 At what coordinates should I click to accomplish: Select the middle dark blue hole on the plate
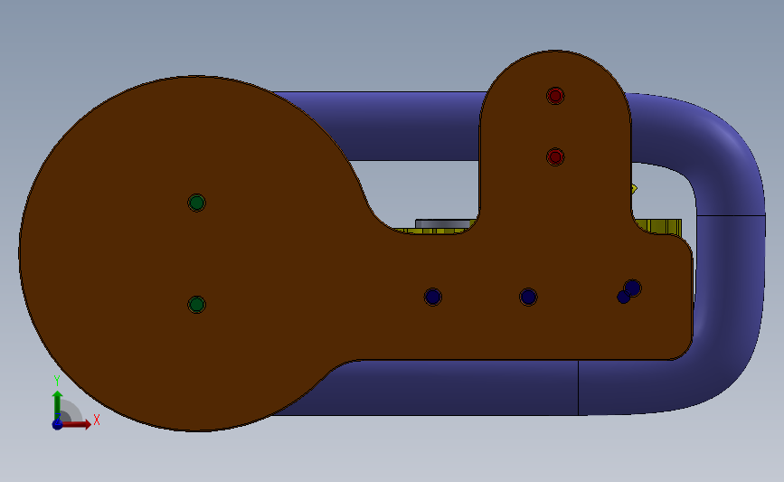528,297
